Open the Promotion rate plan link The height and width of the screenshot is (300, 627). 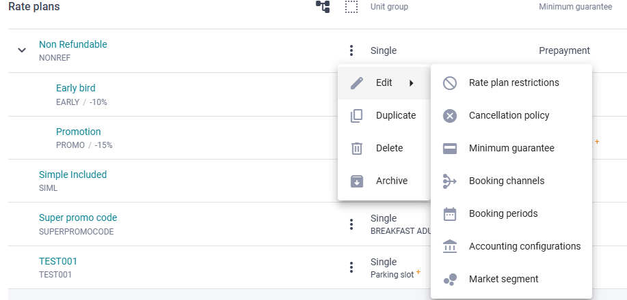[x=79, y=132]
